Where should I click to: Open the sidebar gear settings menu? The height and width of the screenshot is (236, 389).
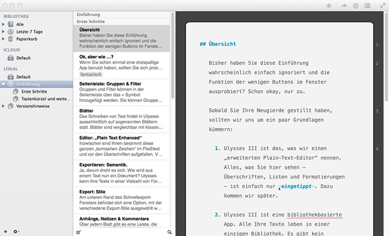tap(16, 232)
